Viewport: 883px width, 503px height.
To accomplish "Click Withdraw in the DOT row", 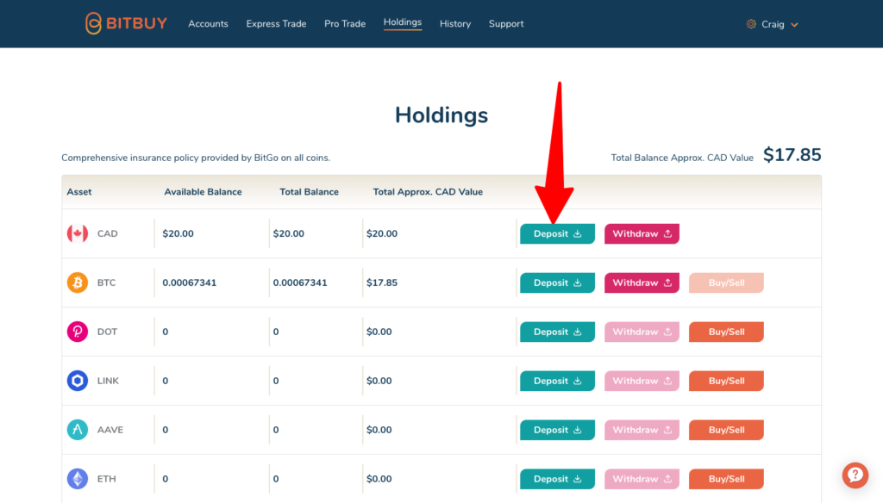I will coord(642,332).
